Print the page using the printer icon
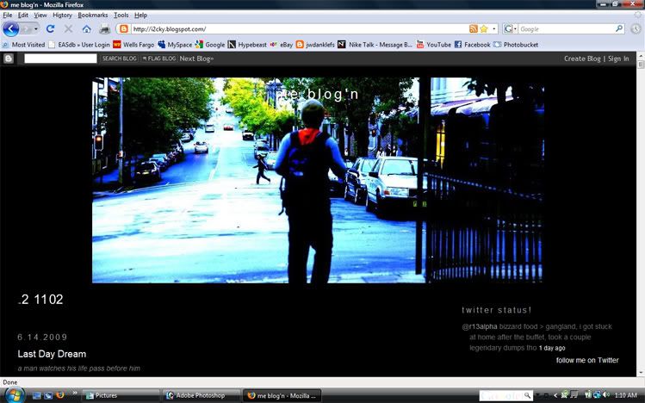The height and width of the screenshot is (403, 645). click(x=105, y=28)
